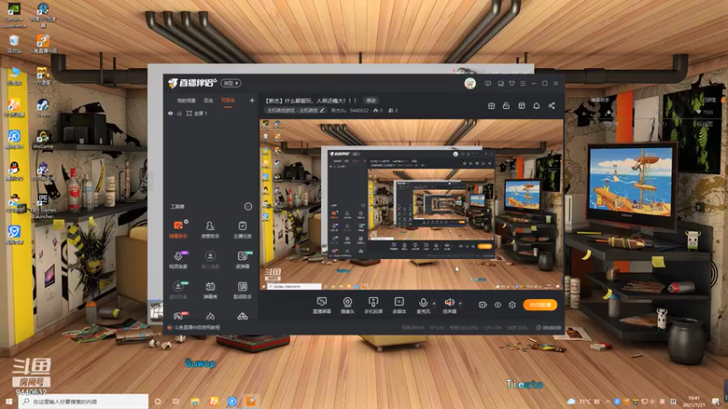Select the 全屏1 source row
The height and width of the screenshot is (409, 728).
click(x=211, y=113)
